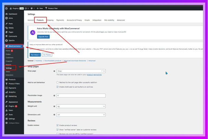The image size is (208, 139).
Task: Click the Media icon in sidebar
Action: [7, 28]
